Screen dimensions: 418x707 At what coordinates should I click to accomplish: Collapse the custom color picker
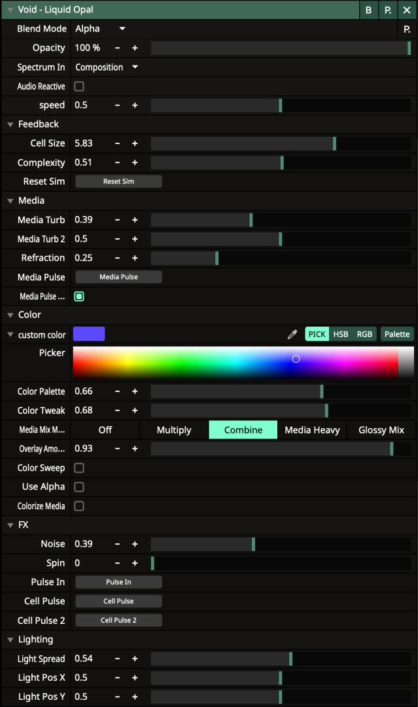[10, 335]
